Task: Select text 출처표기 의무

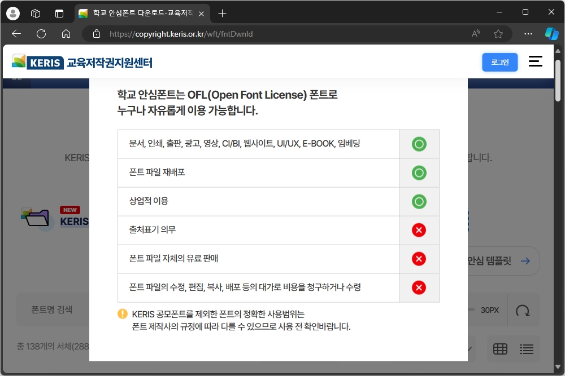Action: (153, 229)
